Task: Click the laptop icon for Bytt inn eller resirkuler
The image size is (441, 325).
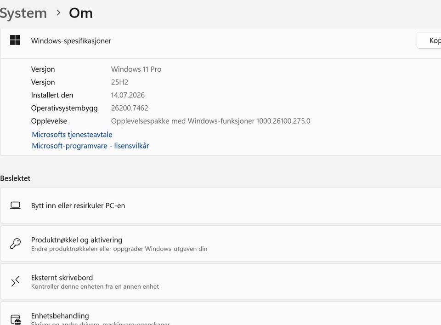Action: (15, 205)
